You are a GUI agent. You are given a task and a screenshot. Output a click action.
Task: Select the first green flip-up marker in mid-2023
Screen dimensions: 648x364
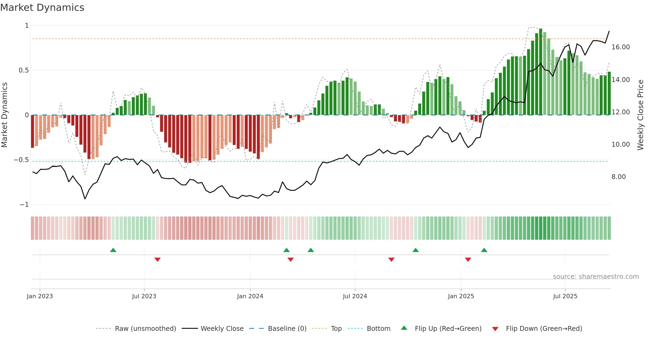pos(113,250)
